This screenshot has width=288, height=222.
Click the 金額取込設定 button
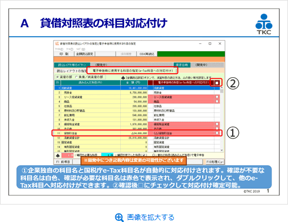tap(85, 54)
